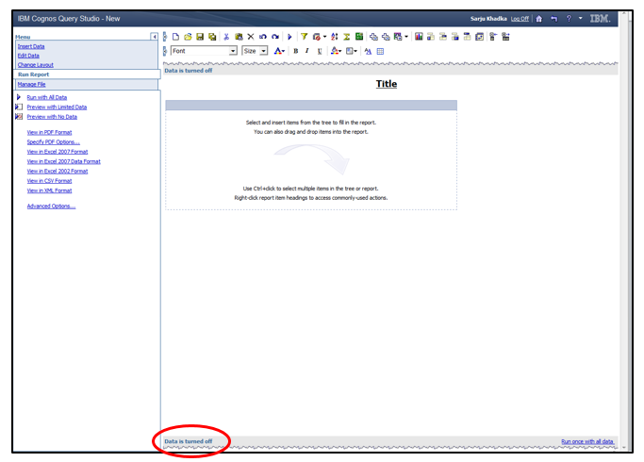Screen dimensions: 644x462
Task: Click the apply template grid icon
Action: coord(380,51)
